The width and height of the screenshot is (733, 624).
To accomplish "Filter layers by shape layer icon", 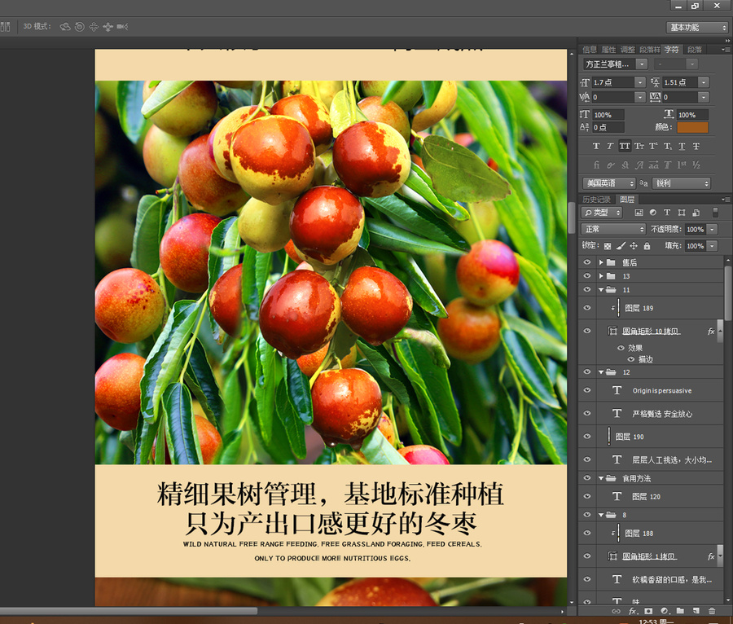I will pyautogui.click(x=682, y=213).
